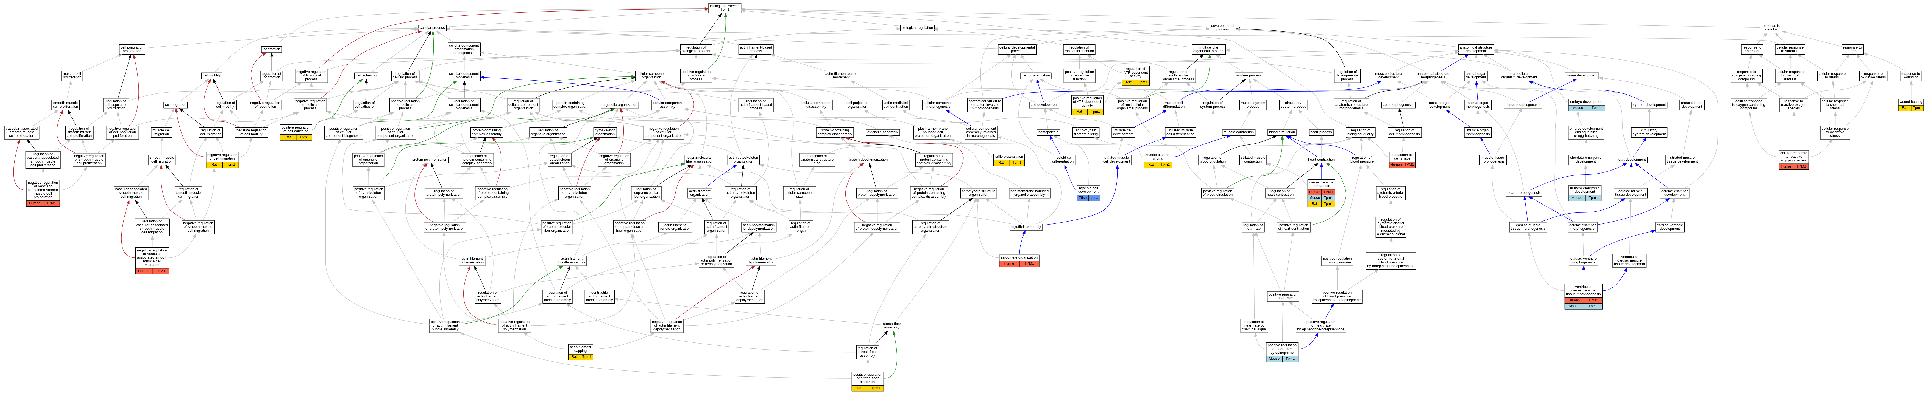Viewport: 1928px width, 394px height.
Task: Select the 'ruffle organization' node
Action: [x=1009, y=156]
